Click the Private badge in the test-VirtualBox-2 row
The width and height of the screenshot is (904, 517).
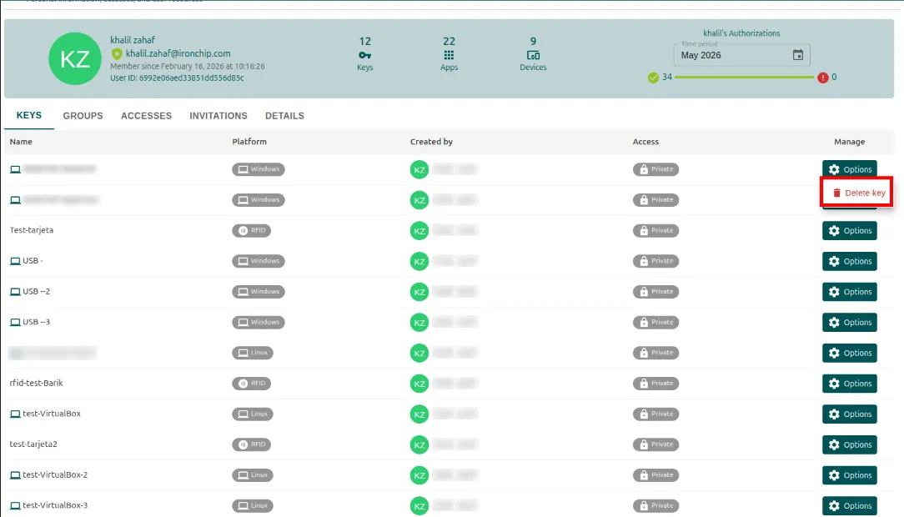(x=655, y=475)
